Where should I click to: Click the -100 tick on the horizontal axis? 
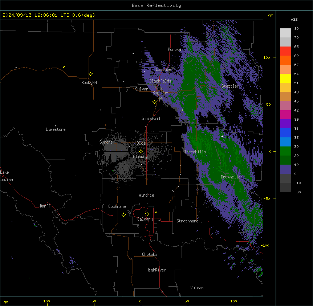tap(45, 301)
